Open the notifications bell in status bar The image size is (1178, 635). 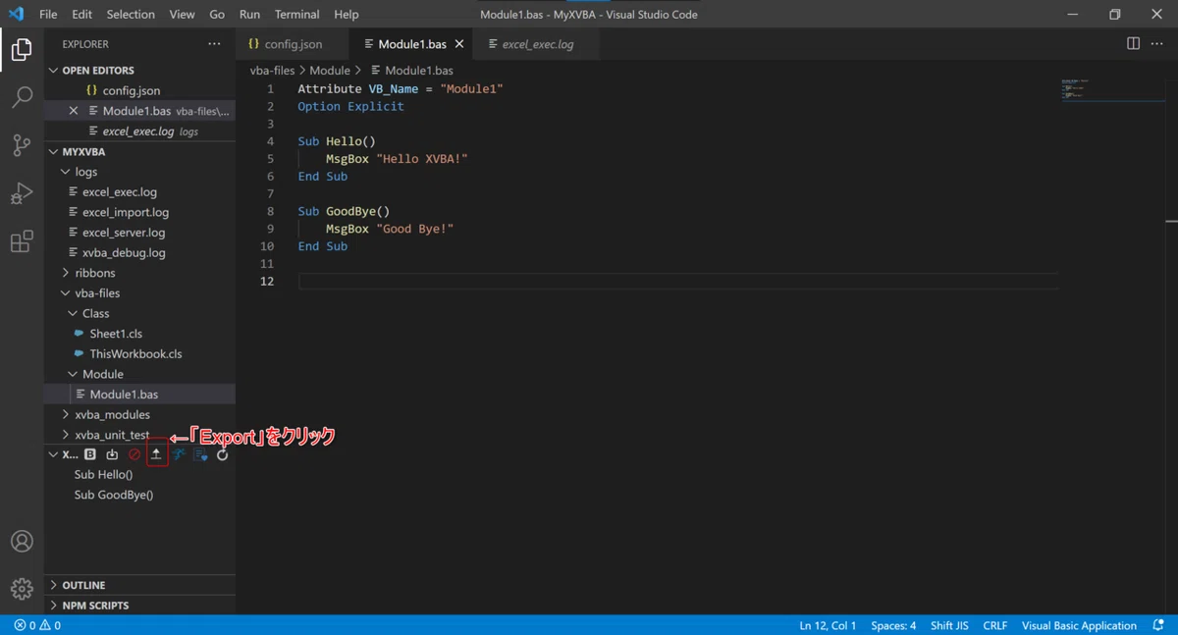(1158, 625)
